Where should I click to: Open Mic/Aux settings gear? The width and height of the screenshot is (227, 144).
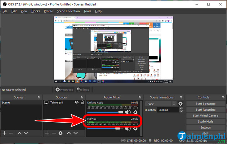tap(135, 129)
